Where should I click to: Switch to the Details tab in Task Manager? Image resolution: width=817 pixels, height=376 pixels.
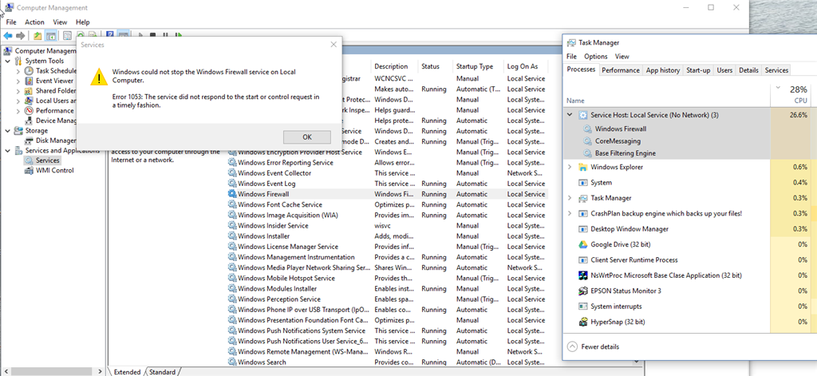[748, 70]
